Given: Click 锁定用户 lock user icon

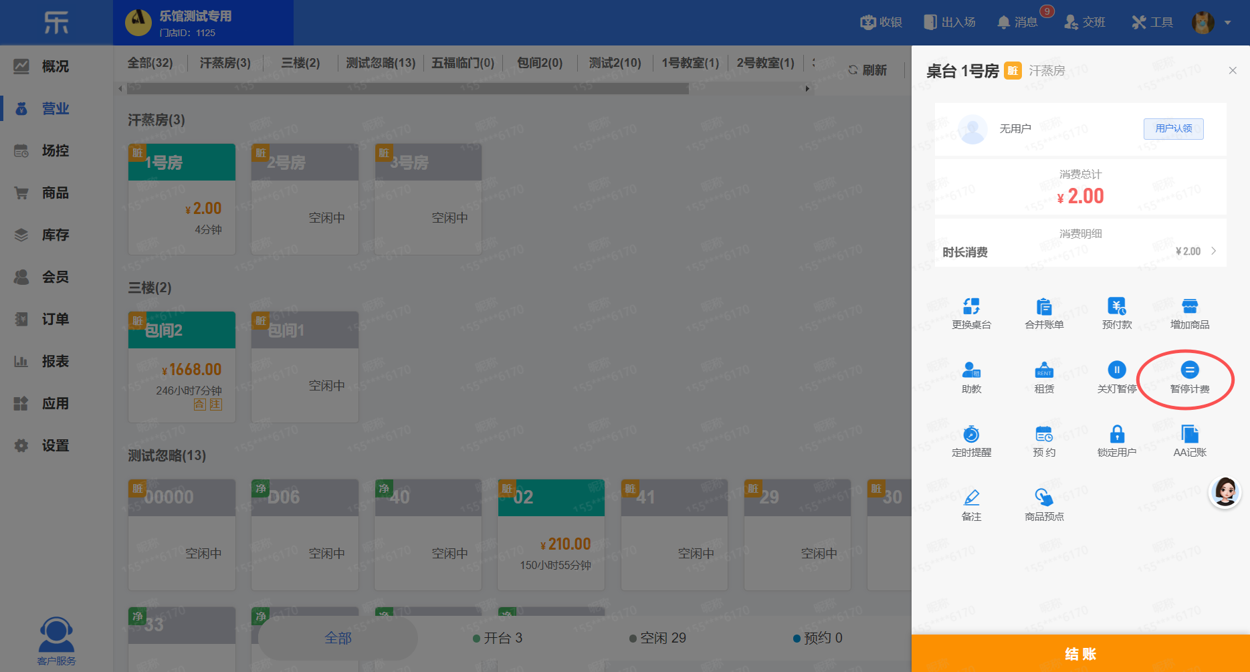Looking at the screenshot, I should (x=1117, y=434).
